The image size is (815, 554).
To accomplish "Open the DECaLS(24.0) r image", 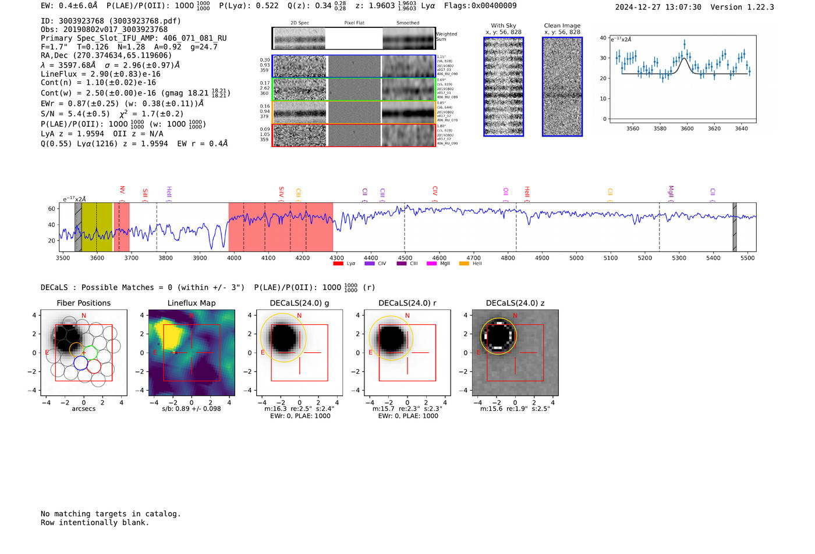I will click(408, 353).
